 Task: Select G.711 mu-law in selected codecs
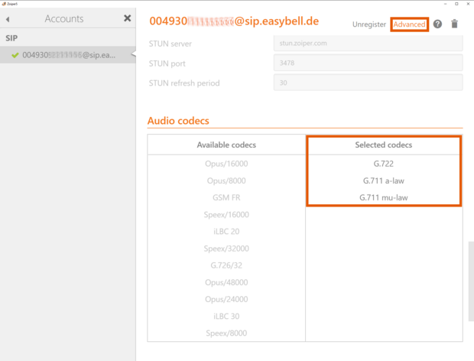(x=383, y=197)
